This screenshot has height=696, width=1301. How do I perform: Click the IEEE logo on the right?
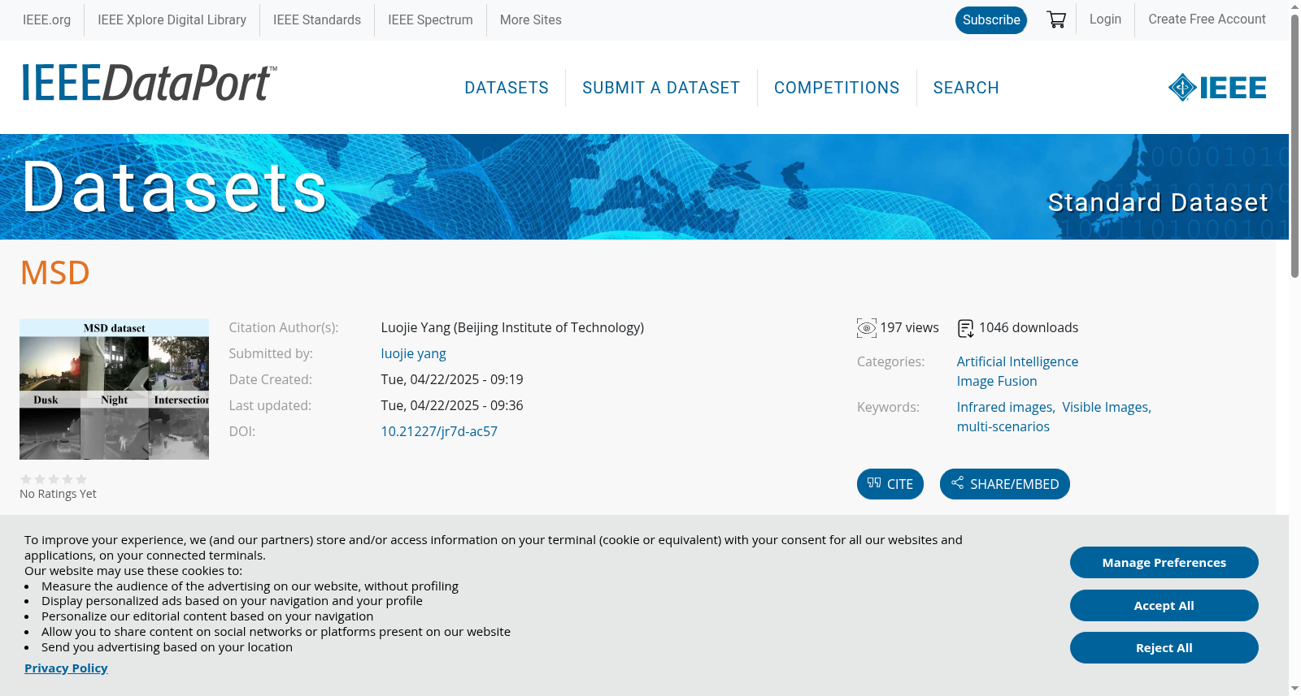pos(1217,88)
